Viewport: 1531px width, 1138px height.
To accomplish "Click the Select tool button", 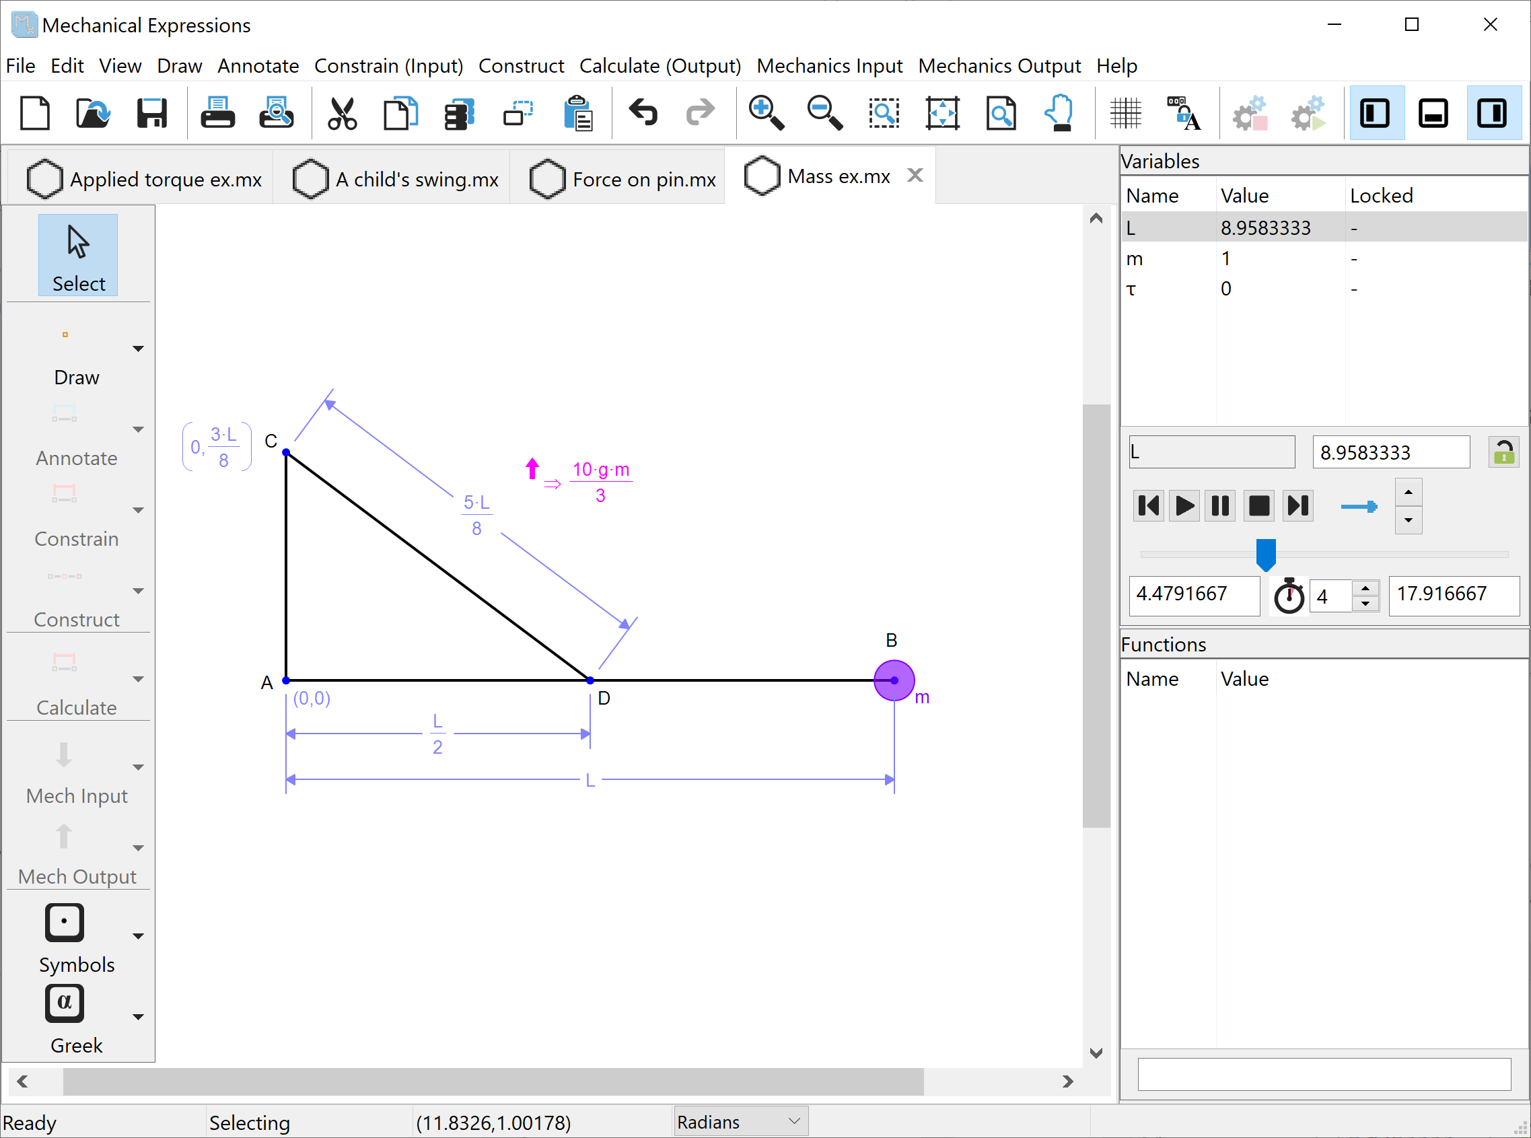I will (x=78, y=256).
